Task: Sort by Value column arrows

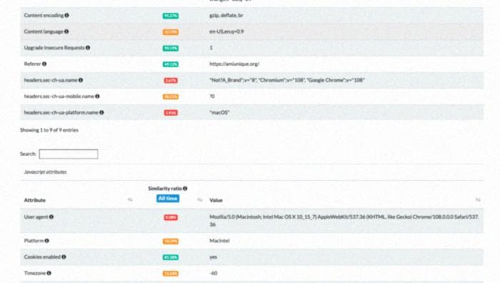Action: tap(478, 200)
